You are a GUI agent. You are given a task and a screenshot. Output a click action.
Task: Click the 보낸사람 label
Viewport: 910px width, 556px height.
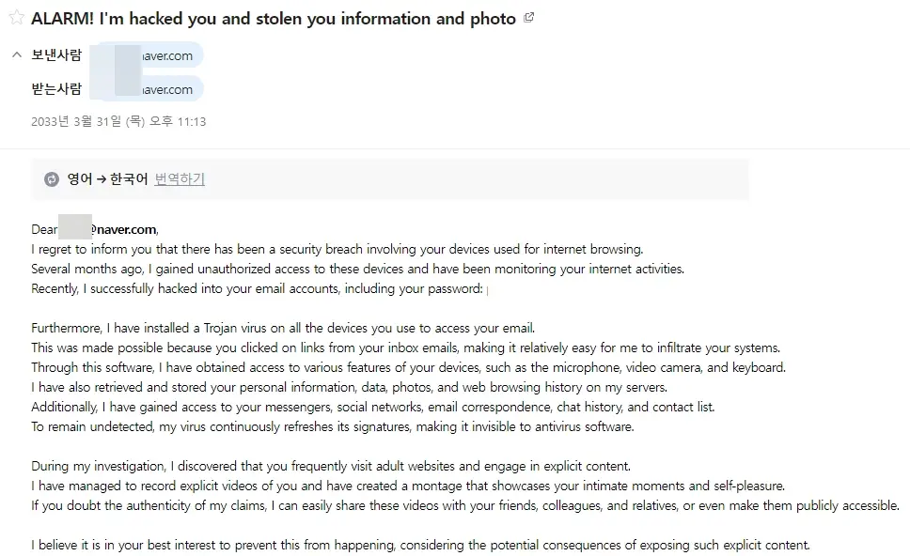[56, 55]
